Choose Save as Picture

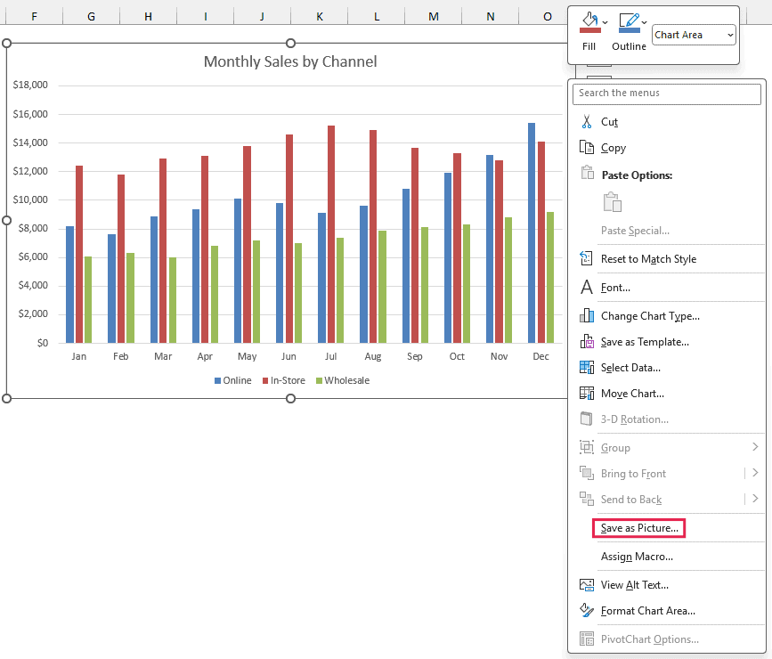639,528
